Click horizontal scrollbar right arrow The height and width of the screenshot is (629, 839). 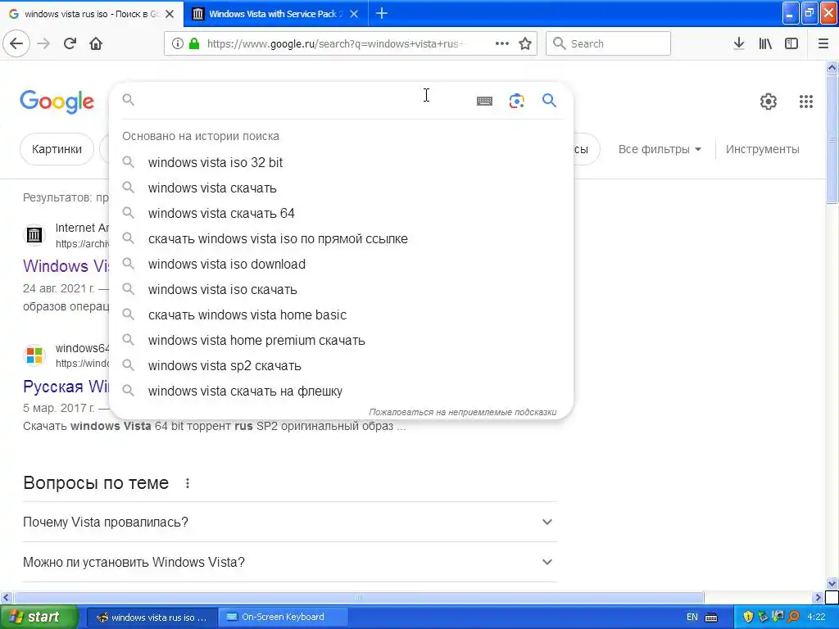tap(818, 597)
